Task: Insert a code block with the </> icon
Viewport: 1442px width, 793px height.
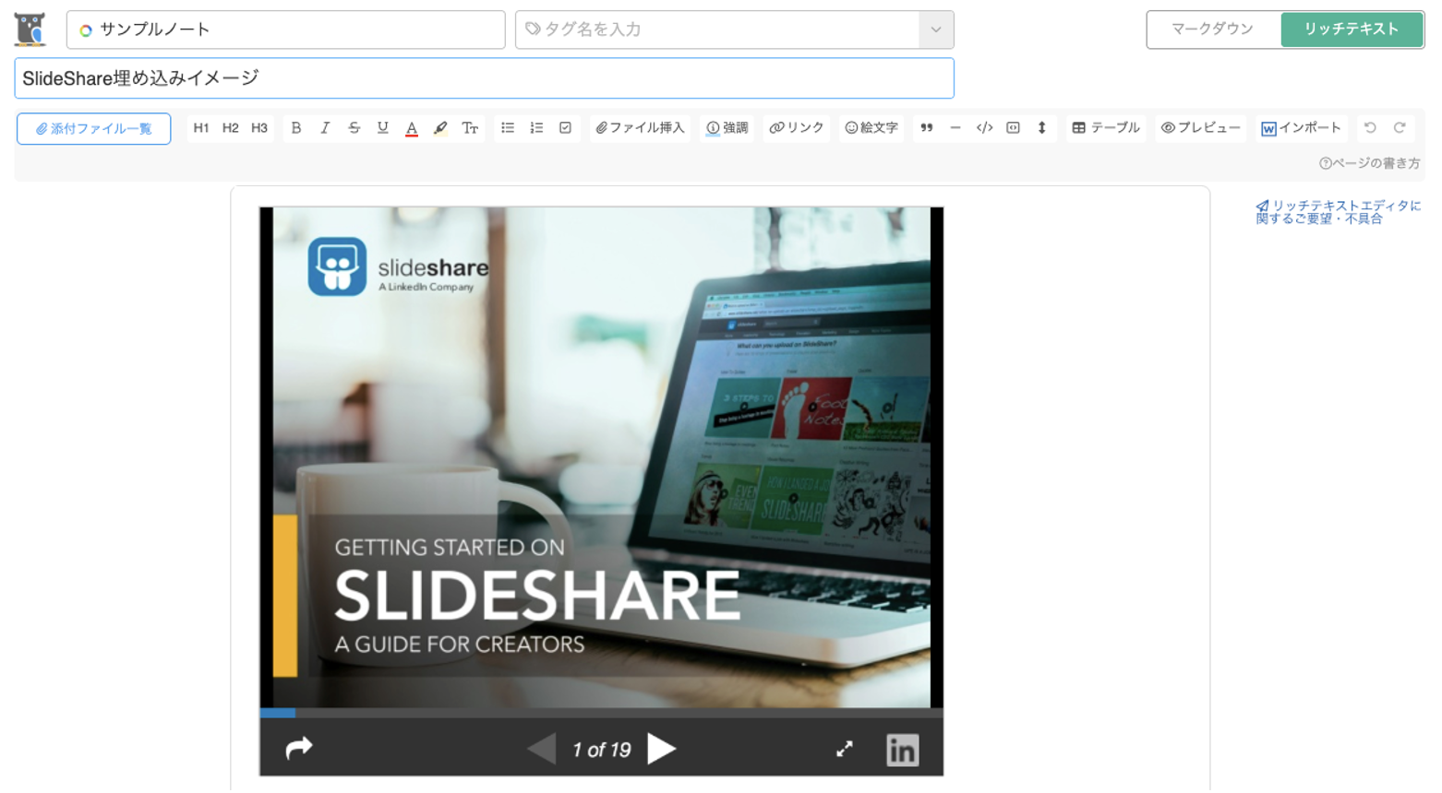Action: (984, 128)
